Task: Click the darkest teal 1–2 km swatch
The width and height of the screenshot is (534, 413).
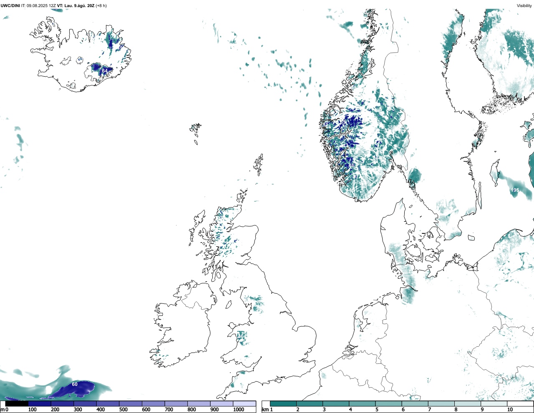Action: 283,403
